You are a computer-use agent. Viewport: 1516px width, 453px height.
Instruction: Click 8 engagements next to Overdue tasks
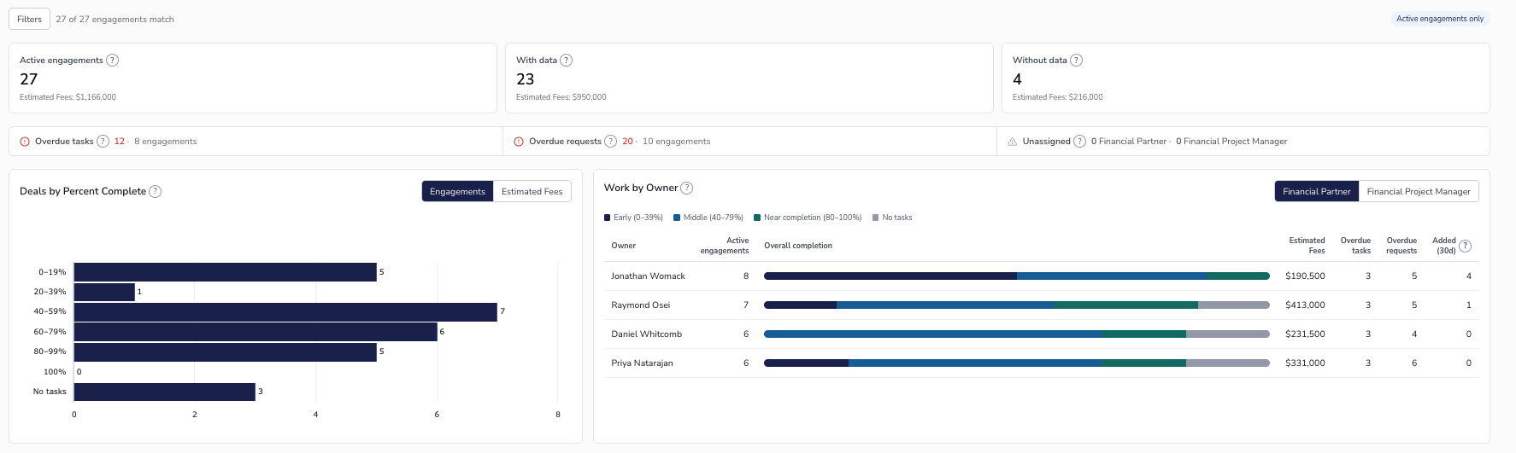[x=166, y=142]
